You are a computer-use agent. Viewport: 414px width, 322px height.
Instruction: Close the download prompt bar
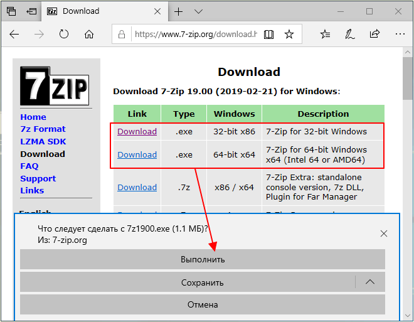[x=384, y=233]
